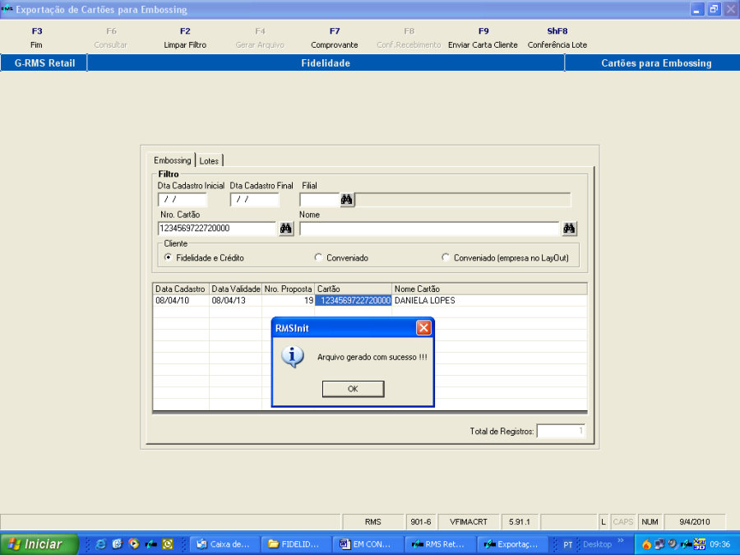Click the Nome input field
The height and width of the screenshot is (555, 740).
click(429, 229)
